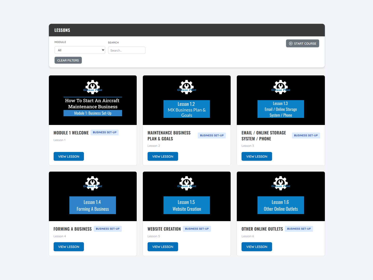Click the Module 1 Welcome card title
This screenshot has height=280, width=373.
tap(71, 133)
